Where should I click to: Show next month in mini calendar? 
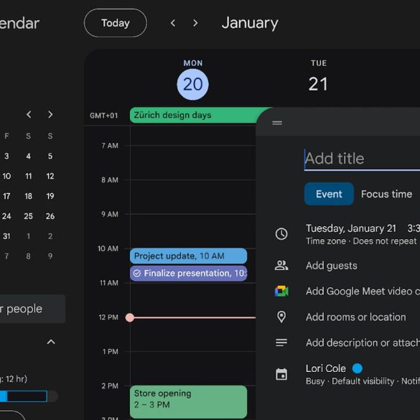click(50, 115)
